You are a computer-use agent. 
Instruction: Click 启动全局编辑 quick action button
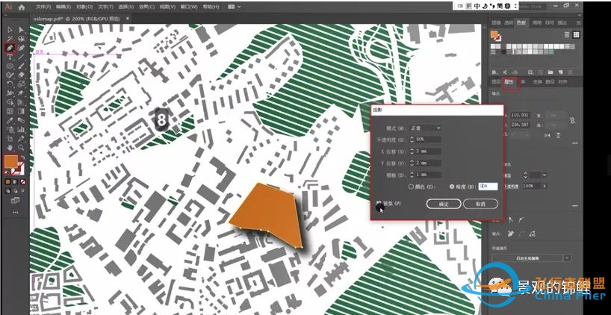tap(527, 258)
